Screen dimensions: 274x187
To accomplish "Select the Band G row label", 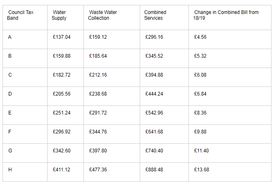I will 10,151.
